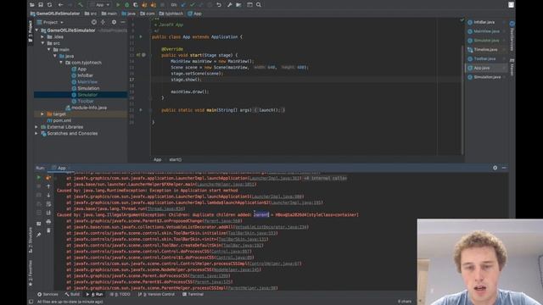
Task: Click the Search Everywhere magnifier icon
Action: (259, 5)
